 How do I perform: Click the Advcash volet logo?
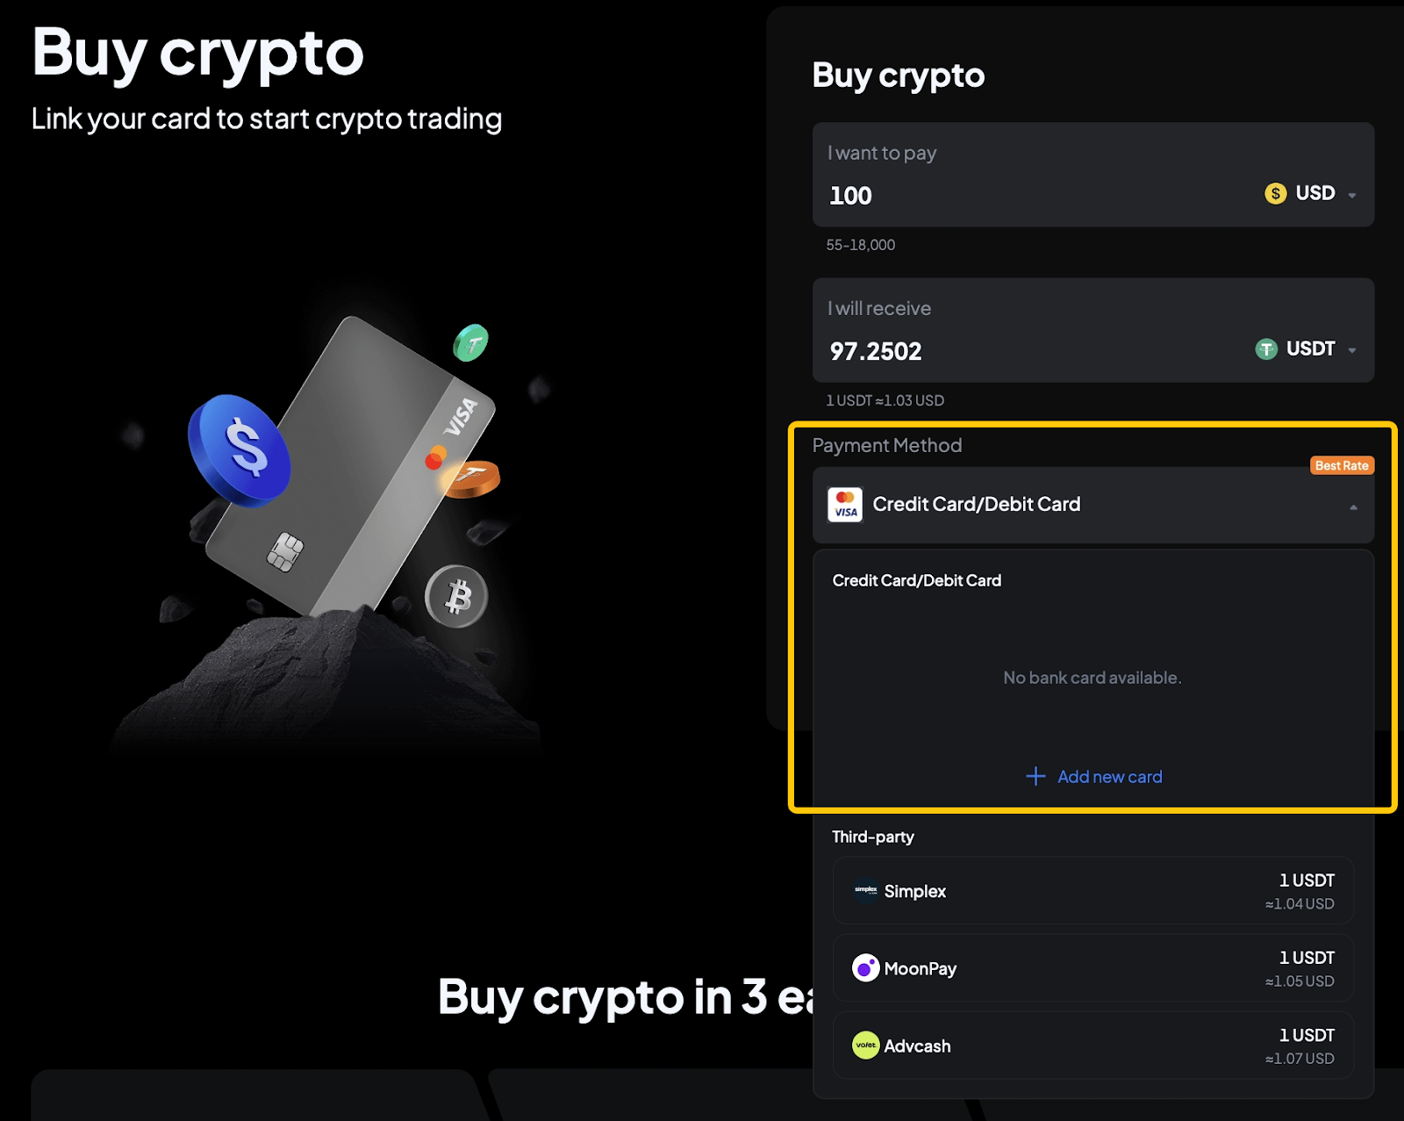coord(865,1045)
